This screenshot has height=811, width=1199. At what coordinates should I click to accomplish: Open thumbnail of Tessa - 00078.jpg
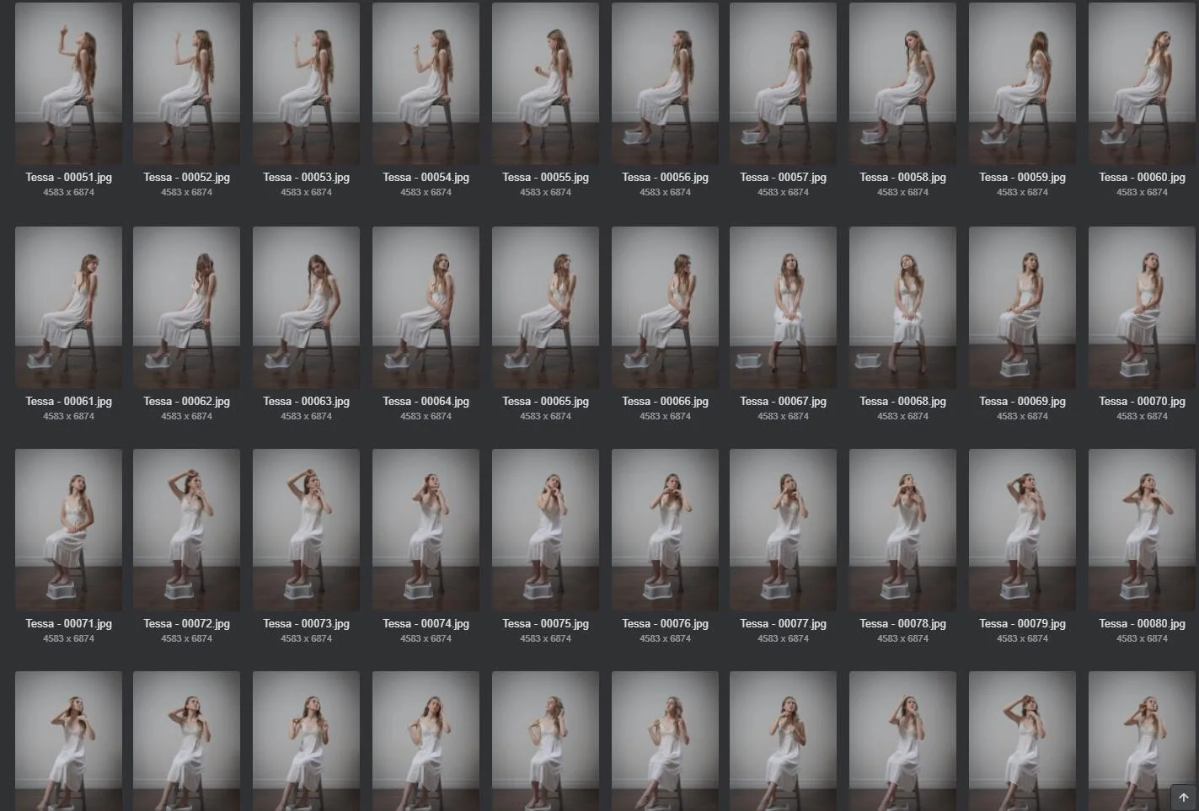point(902,530)
